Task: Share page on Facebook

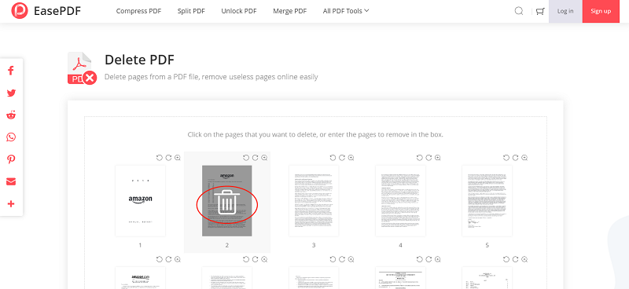Action: coord(11,71)
